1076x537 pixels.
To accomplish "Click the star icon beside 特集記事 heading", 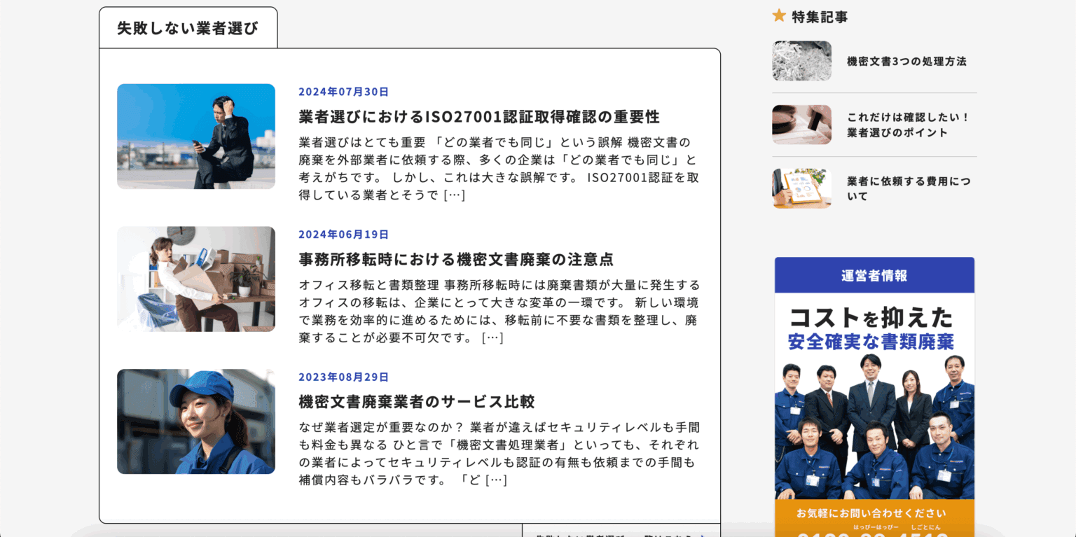I will click(778, 16).
